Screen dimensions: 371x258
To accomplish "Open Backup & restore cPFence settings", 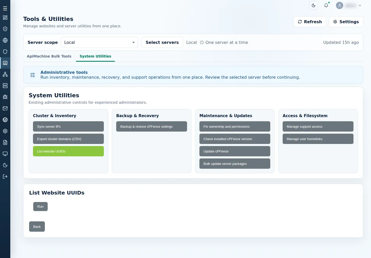I will point(151,126).
